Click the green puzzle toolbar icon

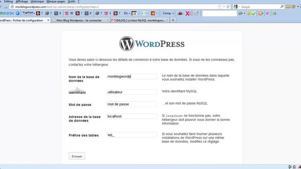tap(275, 13)
